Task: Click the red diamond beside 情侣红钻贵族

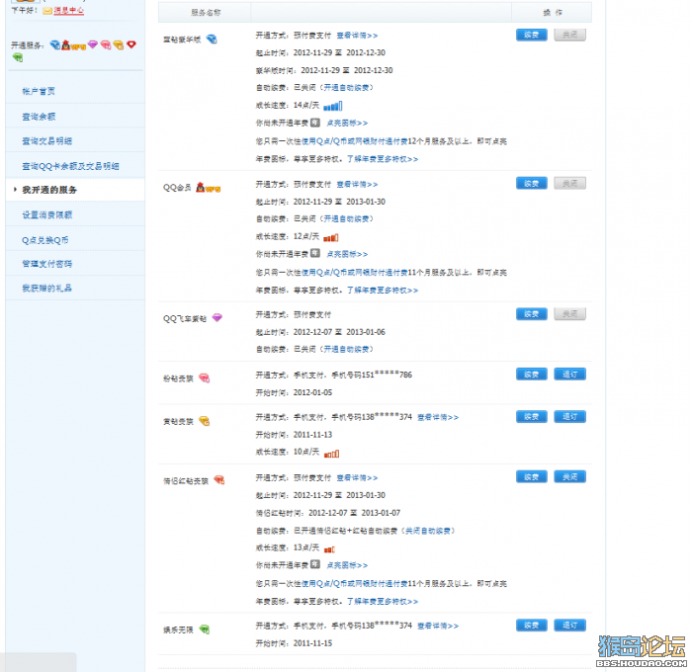Action: click(x=219, y=479)
